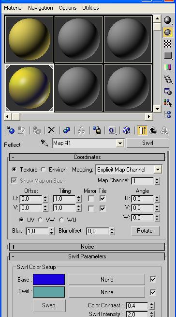176x317 pixels.
Task: Click the Swap button
Action: [49, 305]
